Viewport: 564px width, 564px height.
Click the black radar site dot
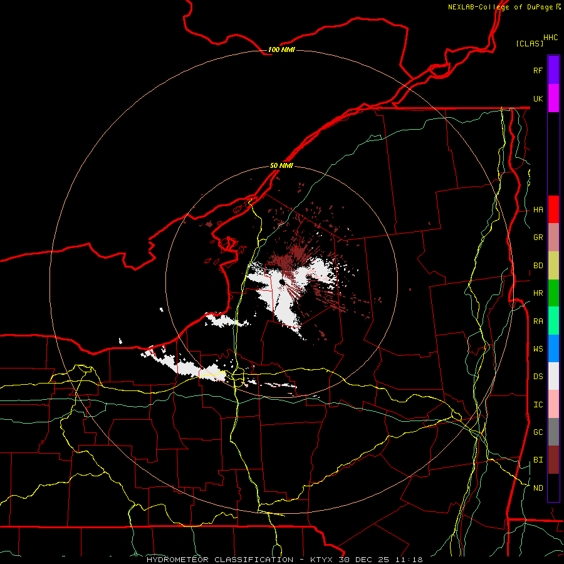pyautogui.click(x=282, y=283)
